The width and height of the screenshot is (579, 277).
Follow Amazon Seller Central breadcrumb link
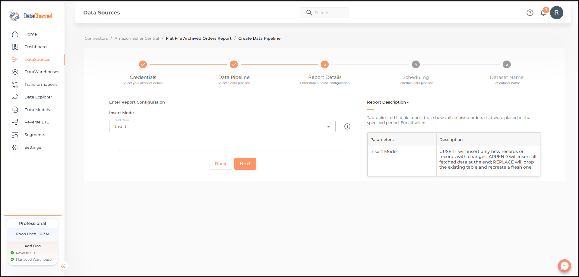click(x=137, y=39)
